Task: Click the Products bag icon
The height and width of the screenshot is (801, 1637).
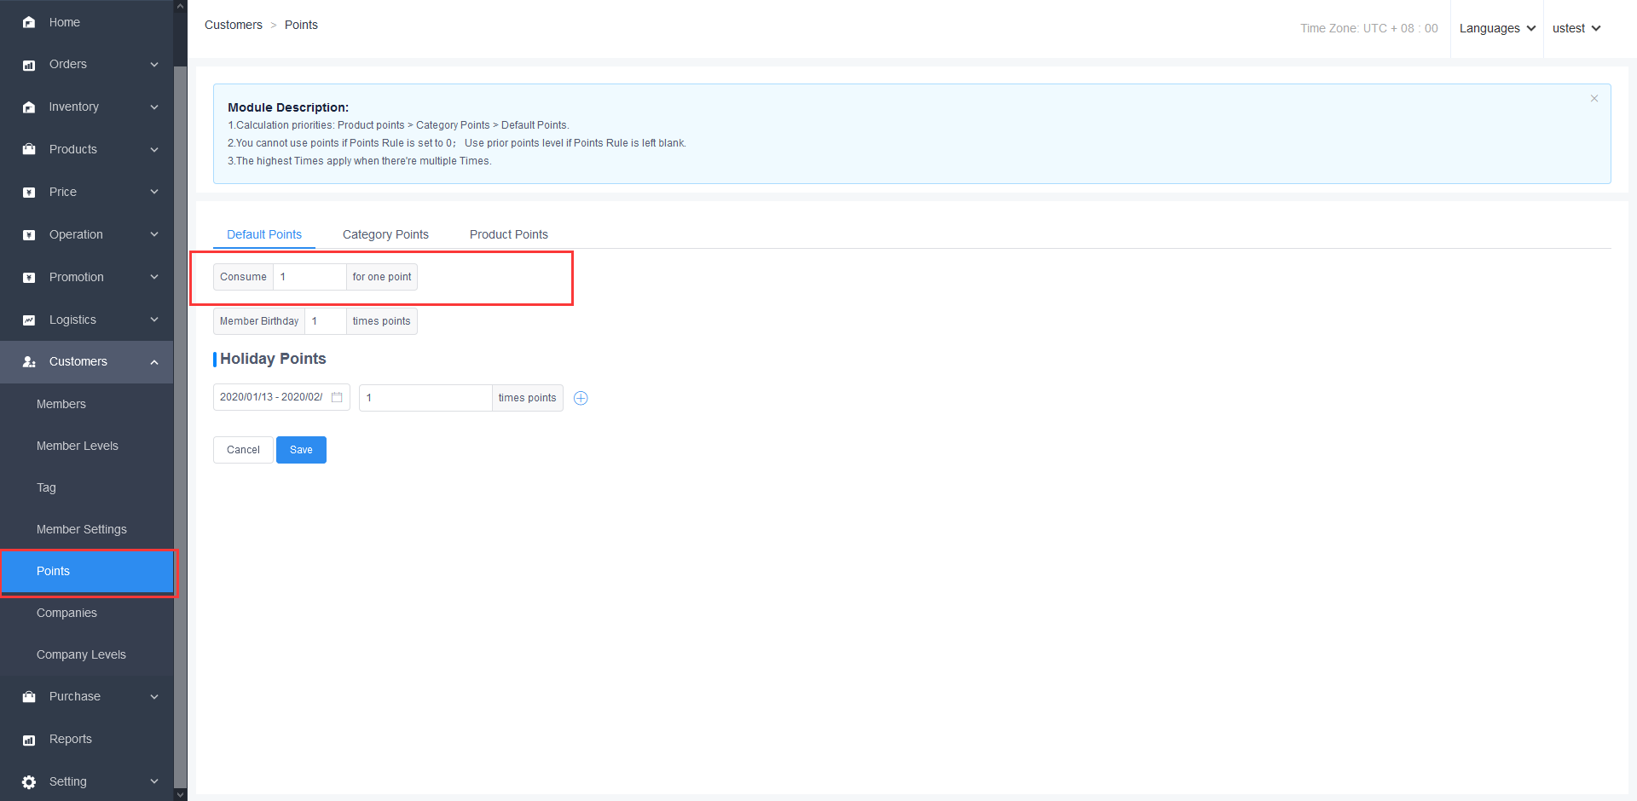Action: pyautogui.click(x=29, y=150)
